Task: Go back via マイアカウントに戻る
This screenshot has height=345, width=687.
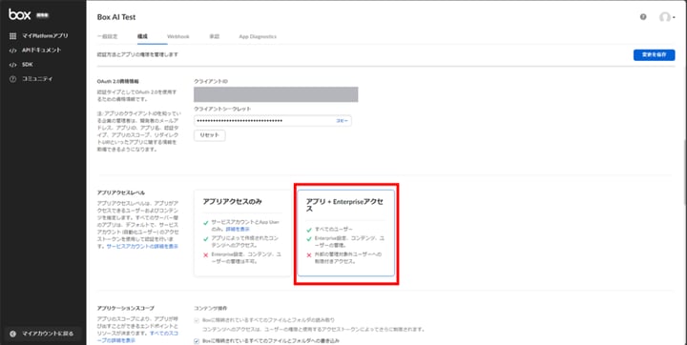Action: tap(43, 334)
